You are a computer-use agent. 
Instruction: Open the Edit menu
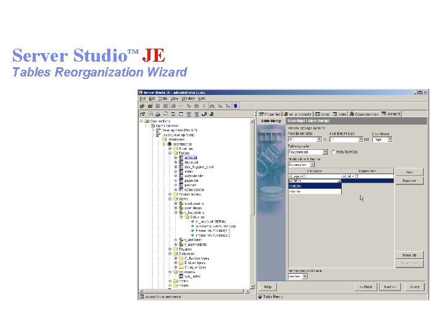coord(152,99)
